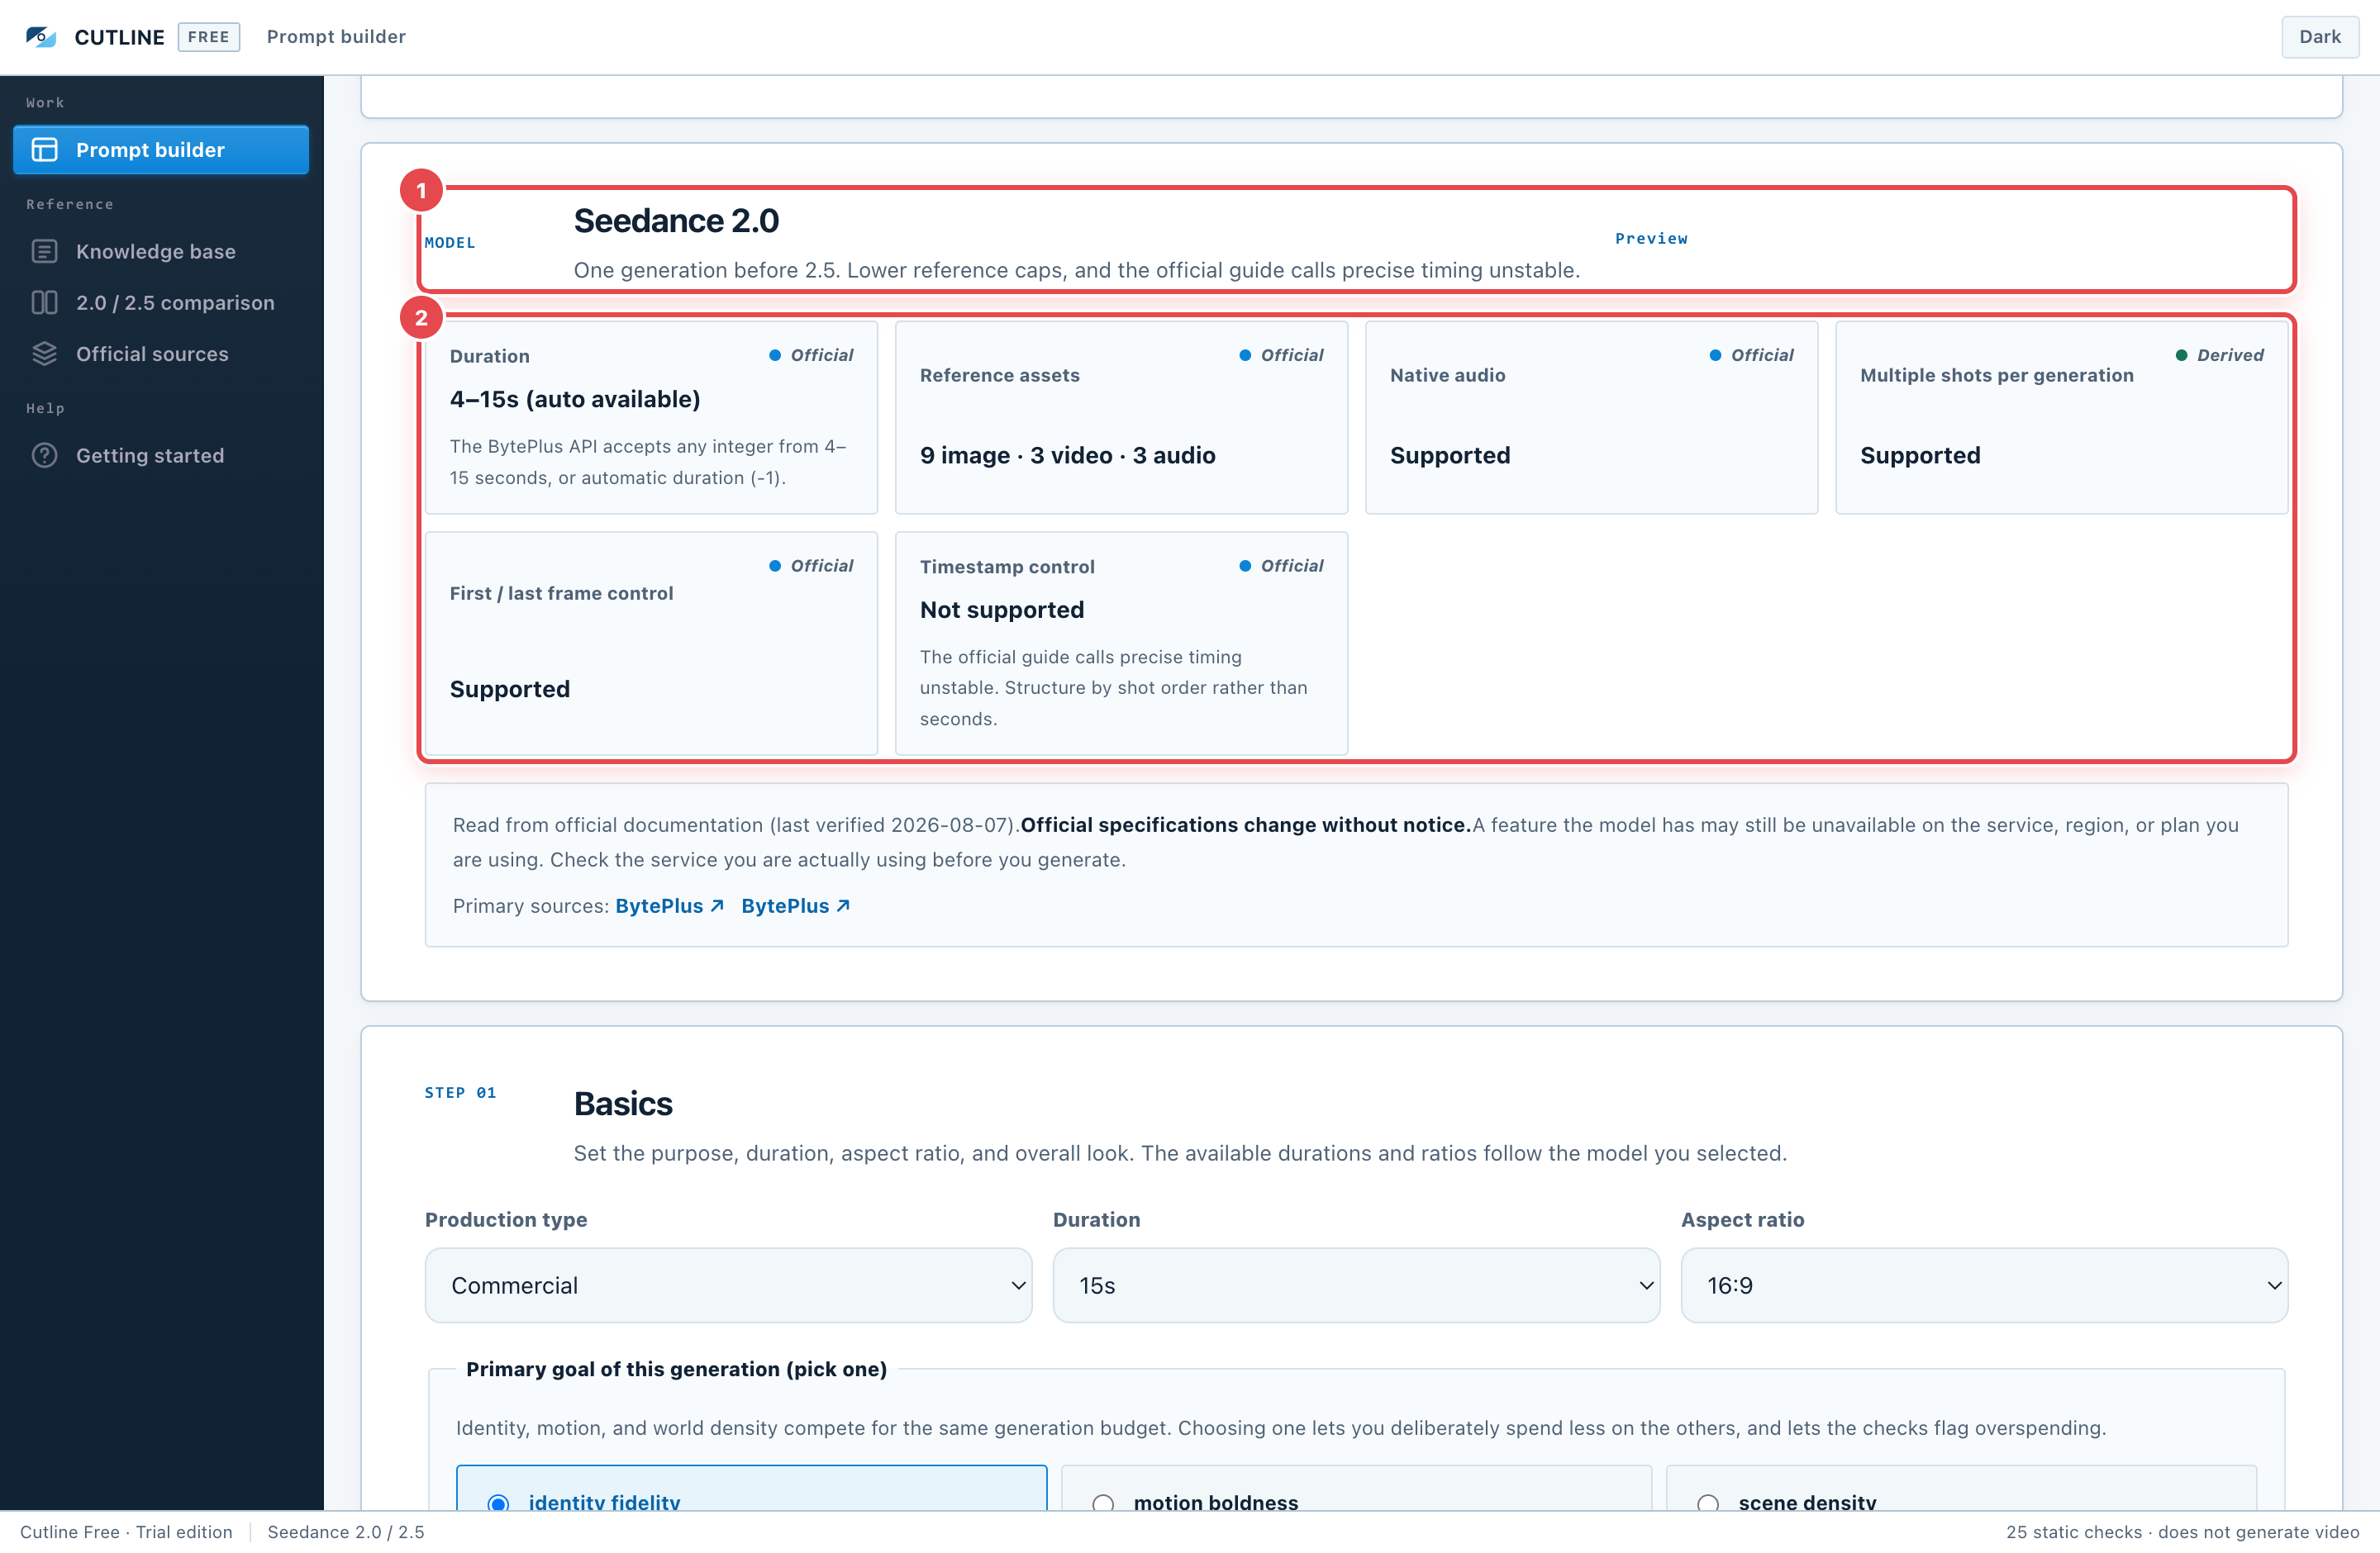The width and height of the screenshot is (2380, 1553).
Task: Click '9 image · 3 video · 3 audio' value
Action: tap(1067, 456)
